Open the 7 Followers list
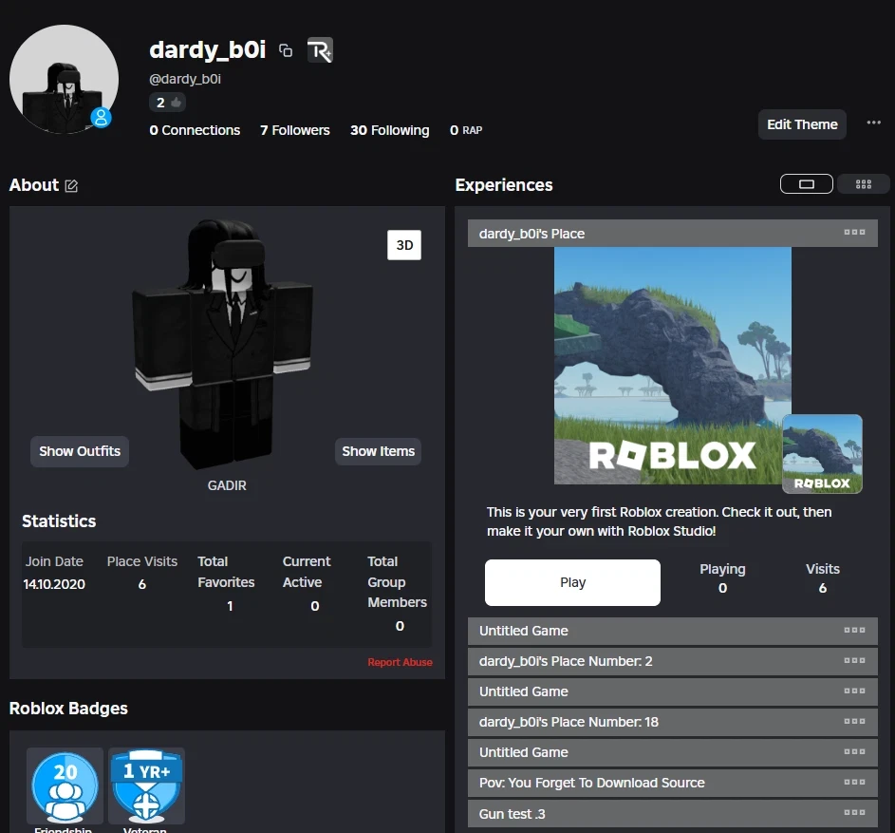895x833 pixels. (x=294, y=130)
